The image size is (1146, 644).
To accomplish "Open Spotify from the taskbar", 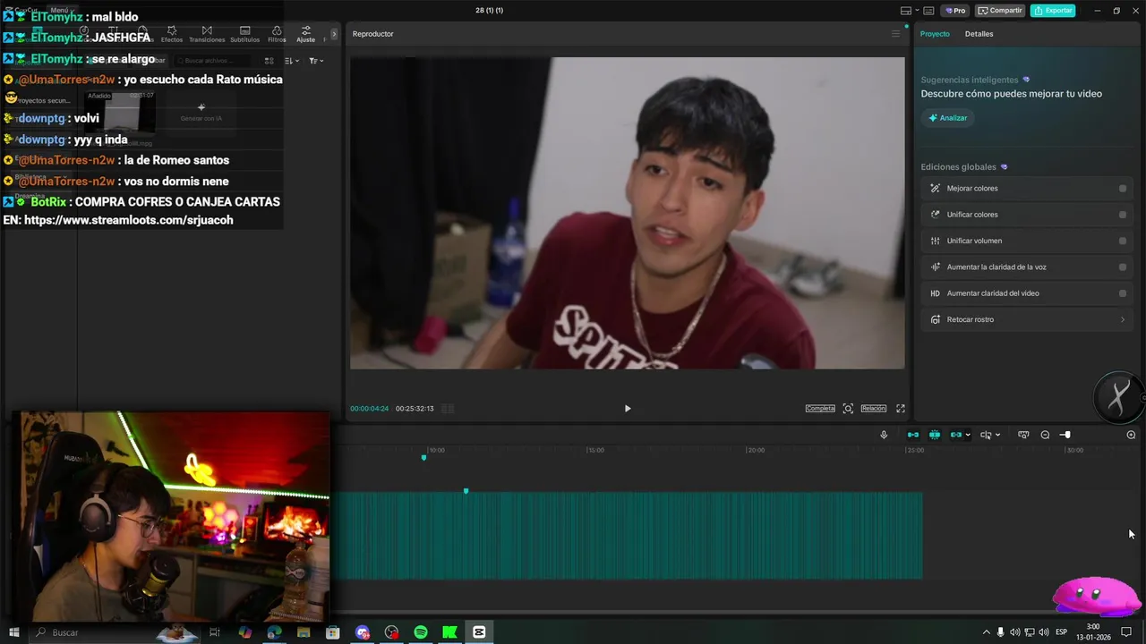I will click(421, 632).
